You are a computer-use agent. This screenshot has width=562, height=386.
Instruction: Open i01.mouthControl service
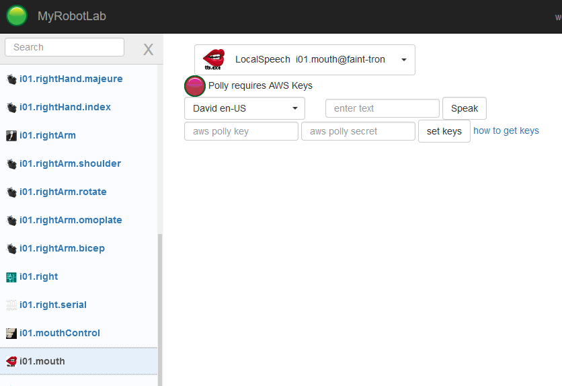coord(60,333)
